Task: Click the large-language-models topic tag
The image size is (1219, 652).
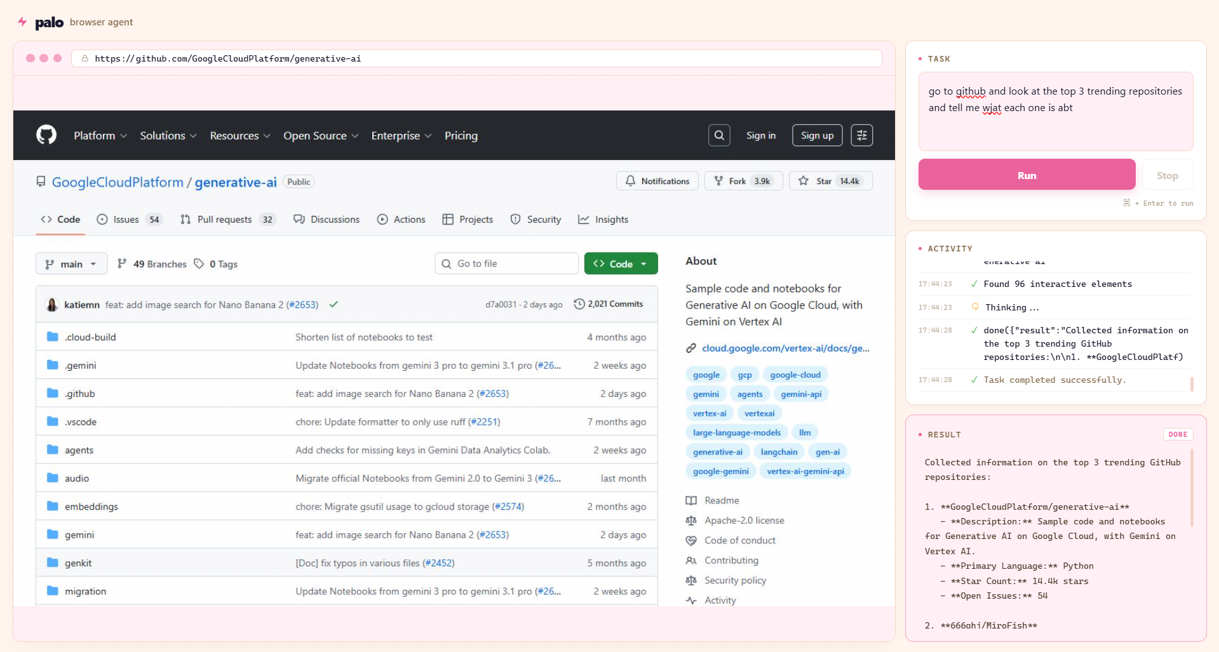Action: click(737, 432)
